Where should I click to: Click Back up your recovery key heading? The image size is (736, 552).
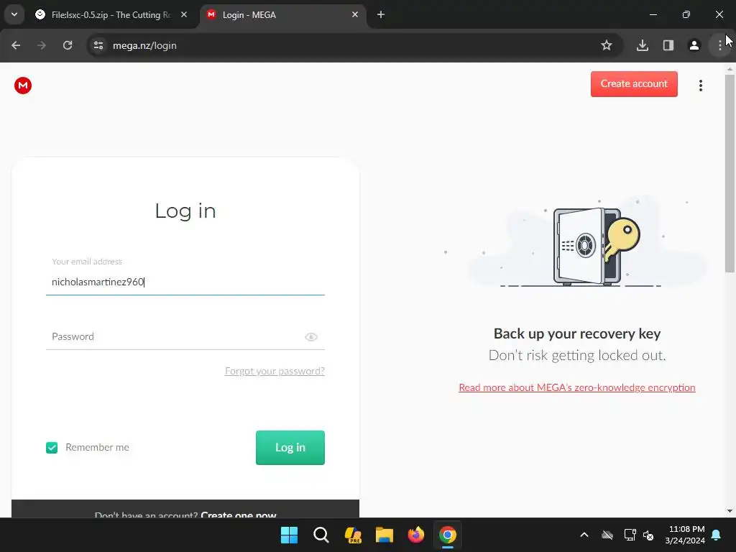coord(577,333)
